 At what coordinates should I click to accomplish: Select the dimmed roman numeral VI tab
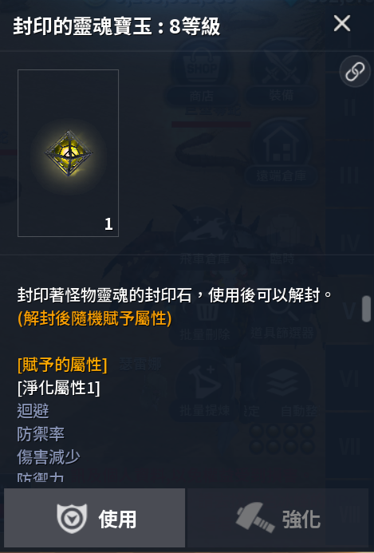(x=349, y=380)
